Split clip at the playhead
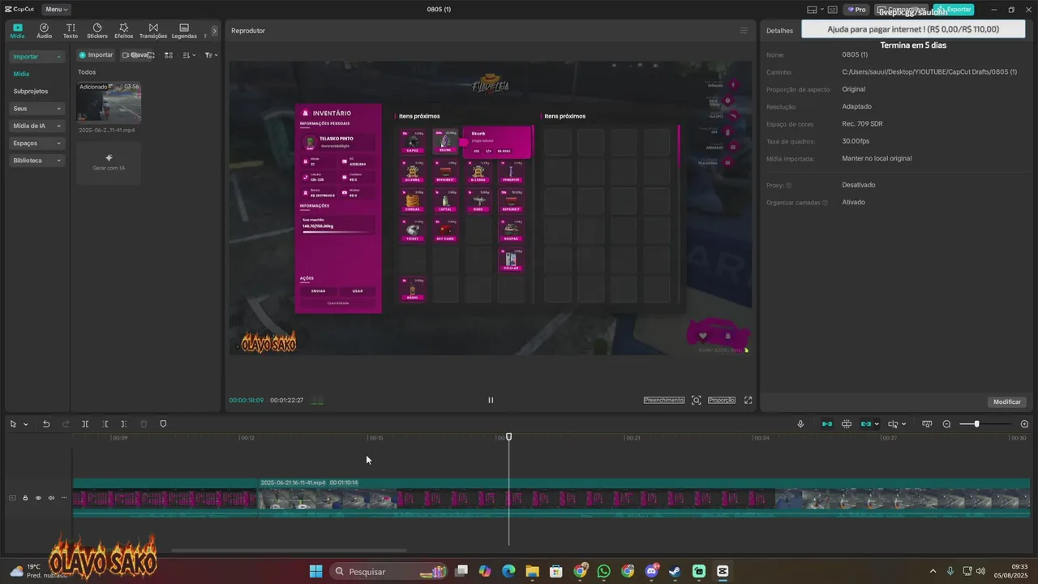The height and width of the screenshot is (584, 1038). pos(85,424)
